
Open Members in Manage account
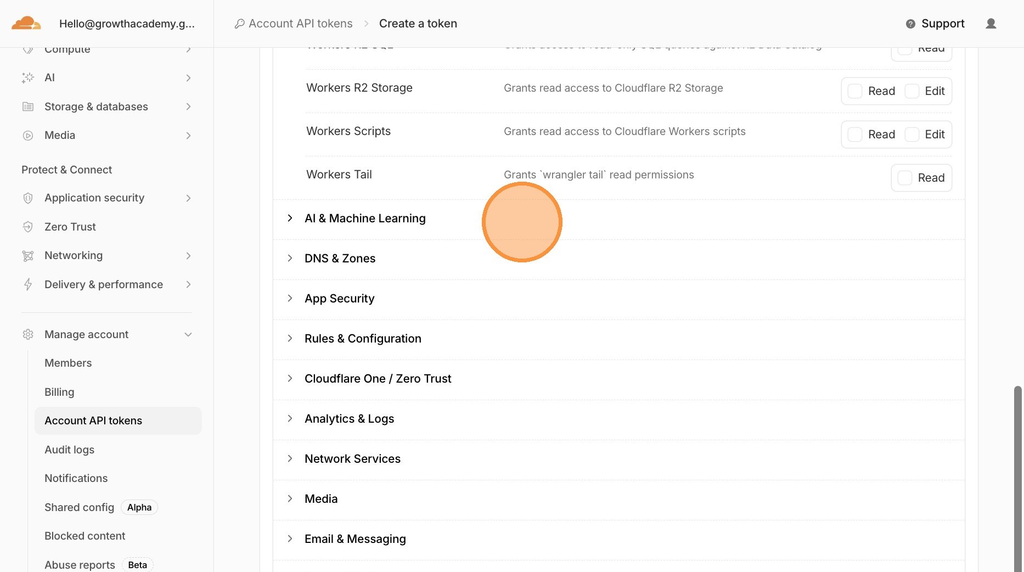click(68, 363)
